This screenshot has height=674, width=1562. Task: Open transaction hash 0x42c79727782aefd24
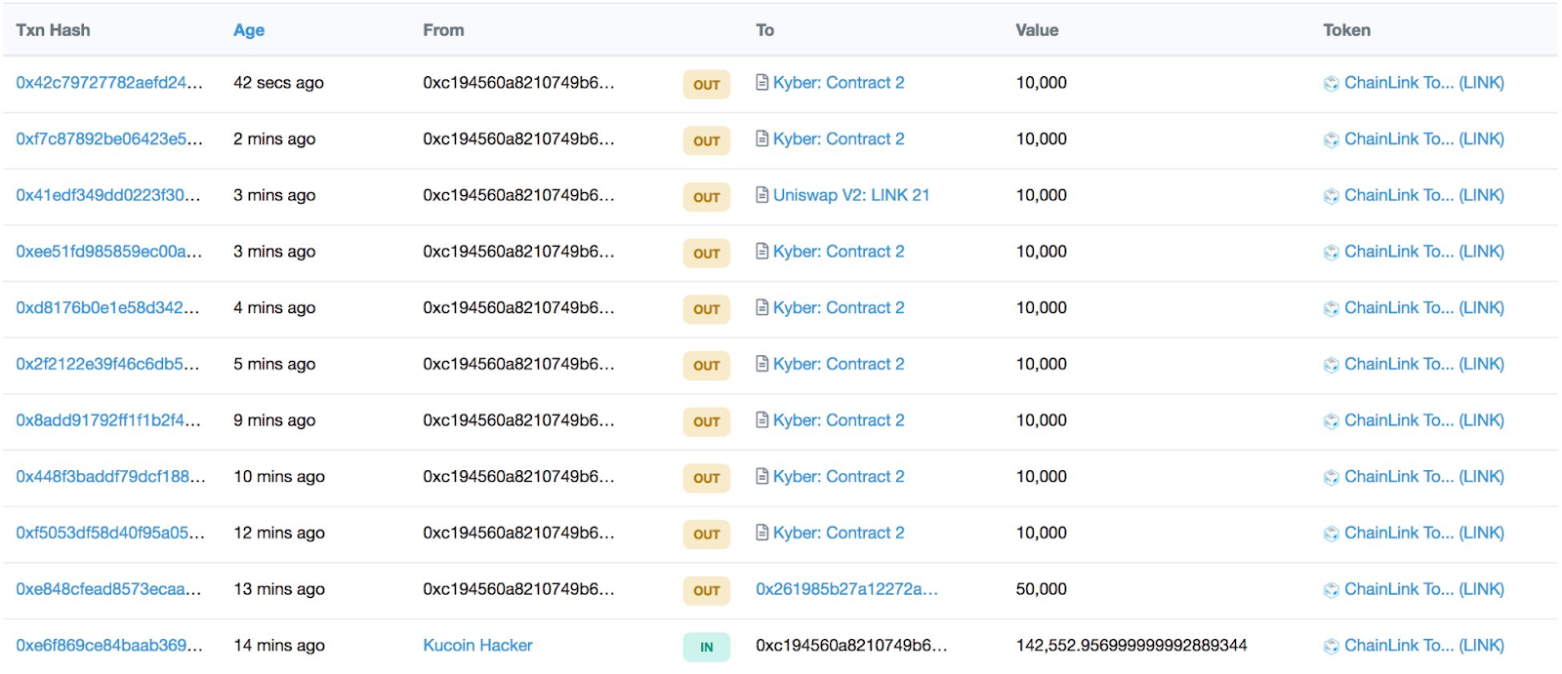click(x=109, y=83)
